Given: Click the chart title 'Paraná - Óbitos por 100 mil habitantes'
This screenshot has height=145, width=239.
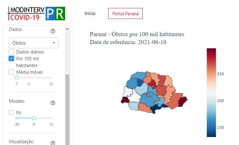Looking at the screenshot, I should click(137, 34).
